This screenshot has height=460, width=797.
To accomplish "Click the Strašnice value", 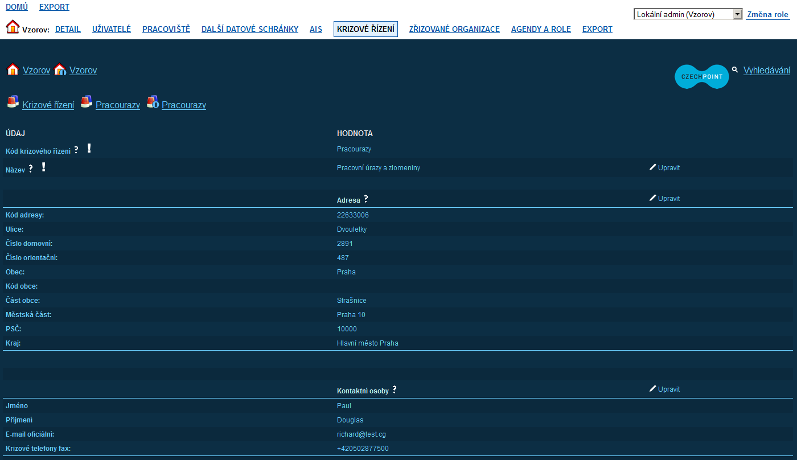I will pyautogui.click(x=352, y=301).
